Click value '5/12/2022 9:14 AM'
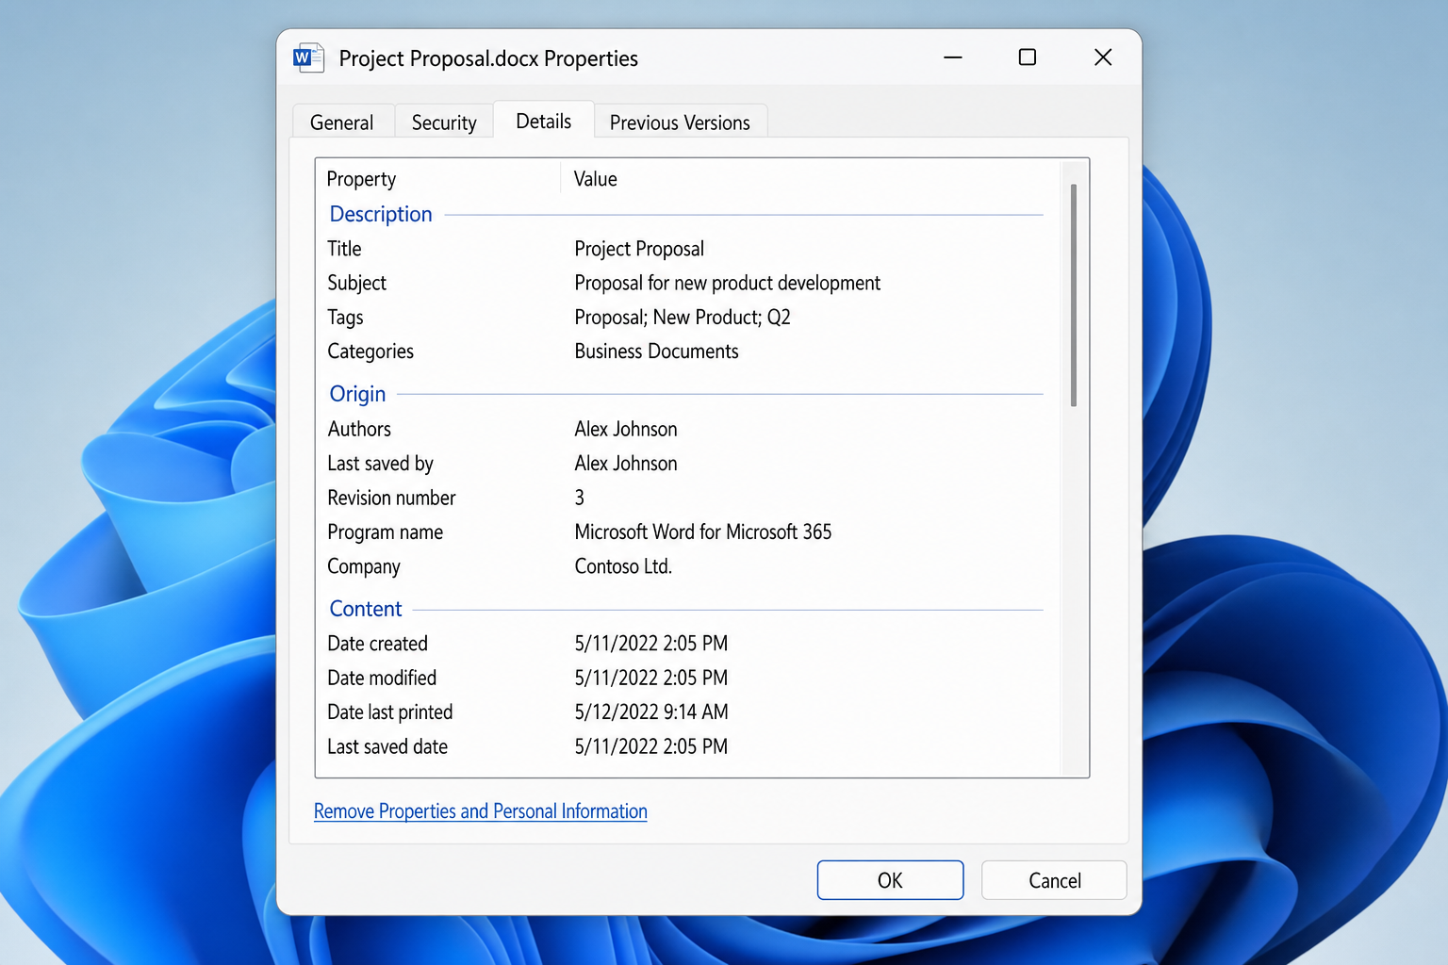The width and height of the screenshot is (1448, 965). point(651,712)
